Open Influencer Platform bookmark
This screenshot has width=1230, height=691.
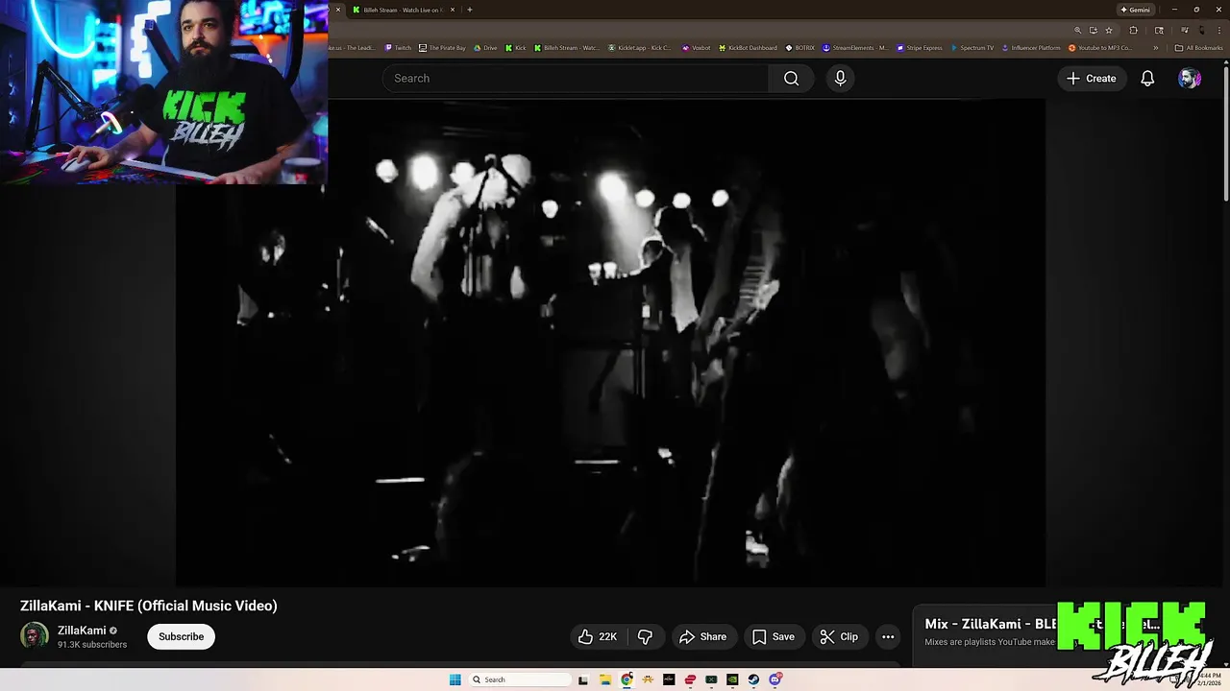coord(1031,48)
